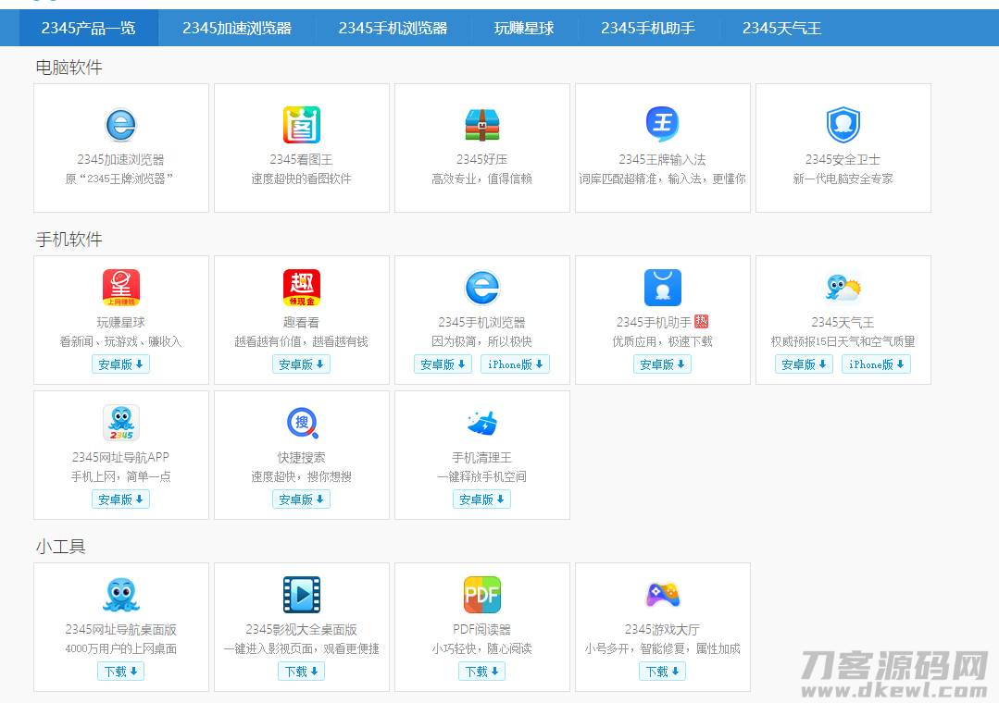This screenshot has width=999, height=703.
Task: Open the 趣看看 title link
Action: 301,322
